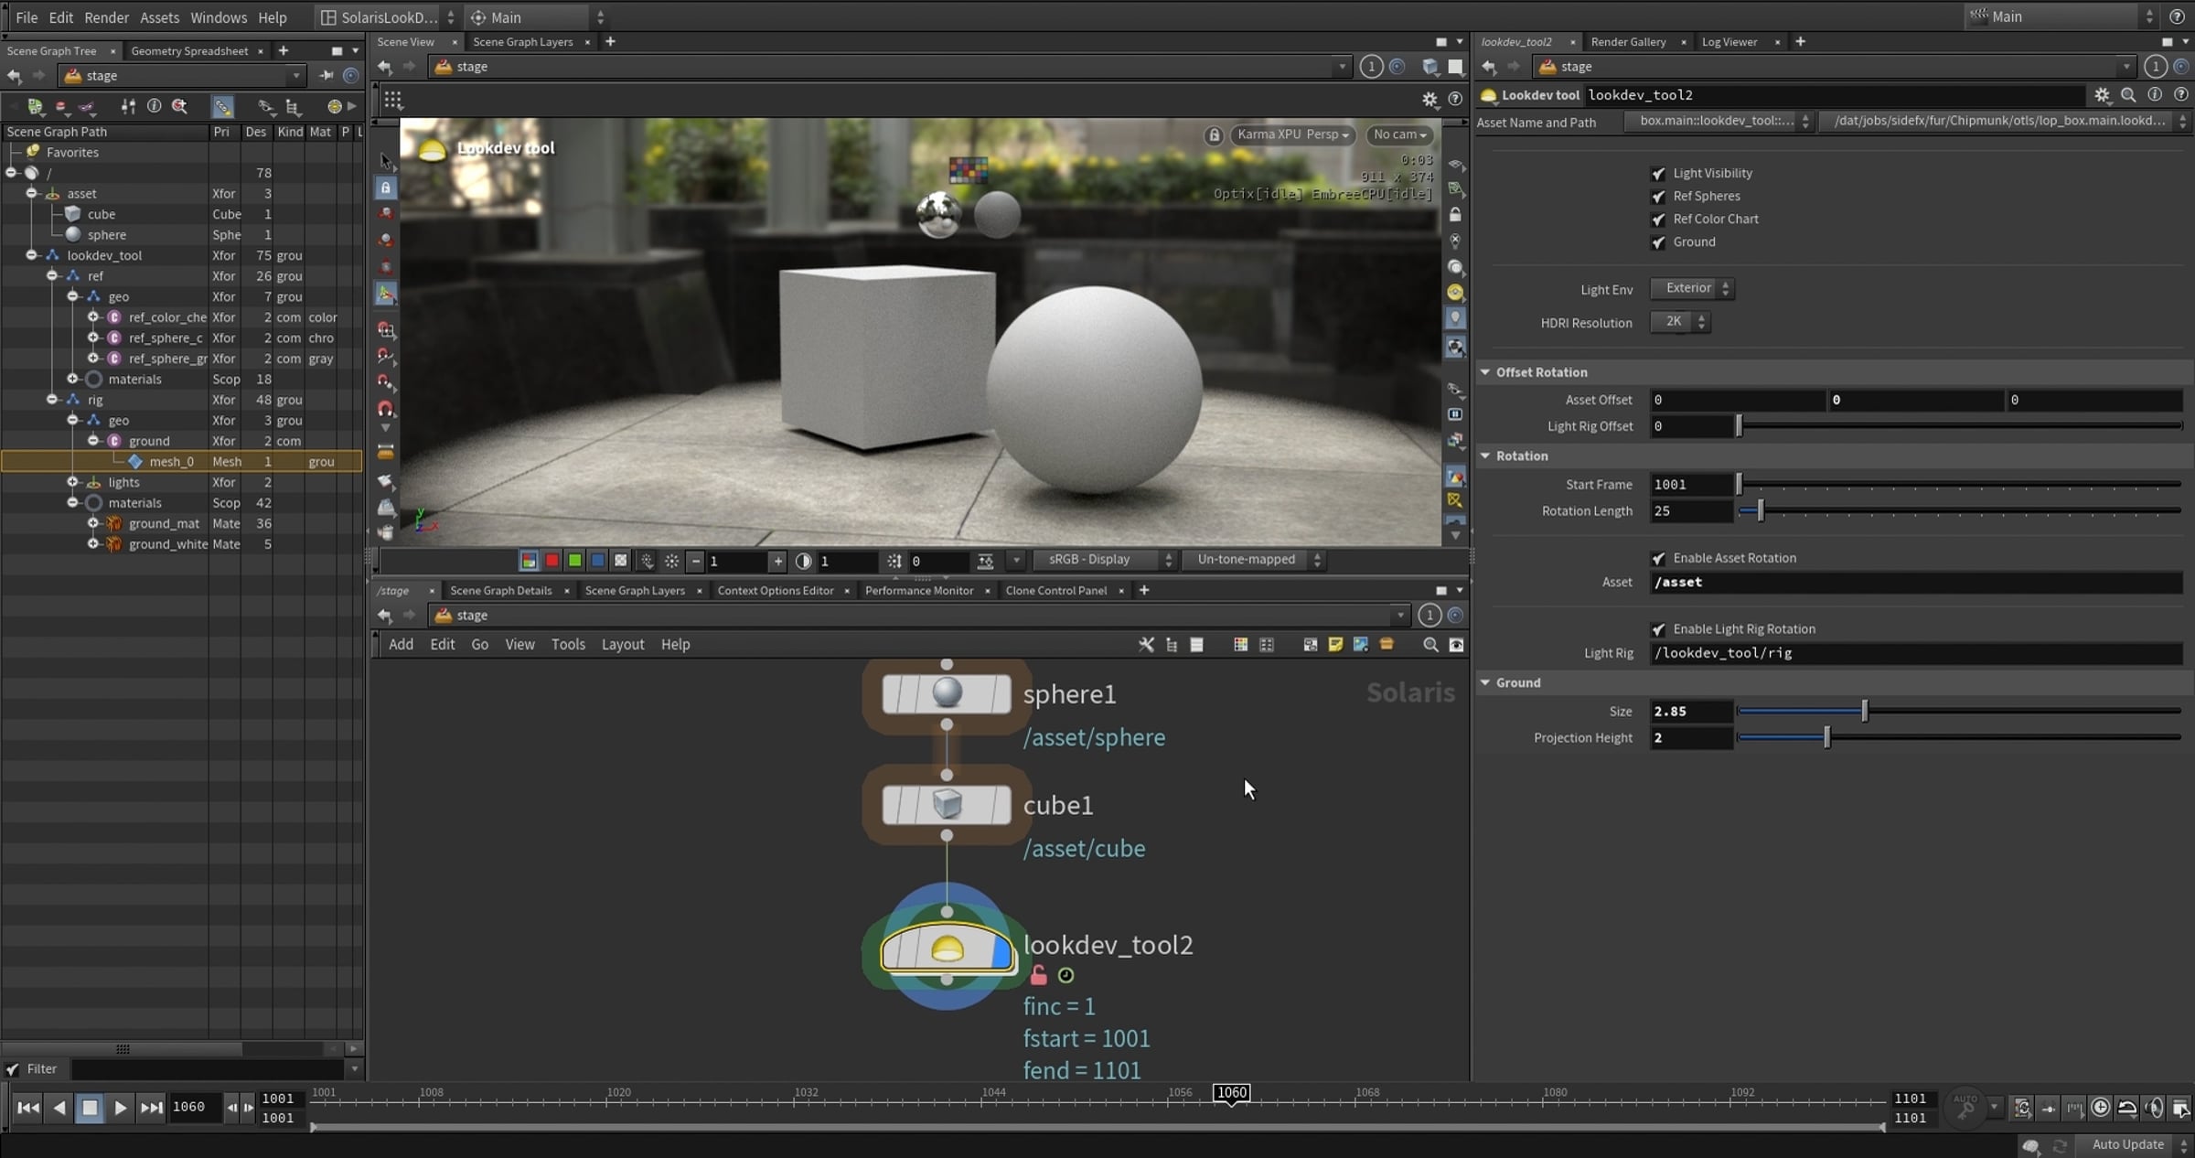Toggle the Ground checkbox
This screenshot has width=2195, height=1158.
click(1658, 242)
